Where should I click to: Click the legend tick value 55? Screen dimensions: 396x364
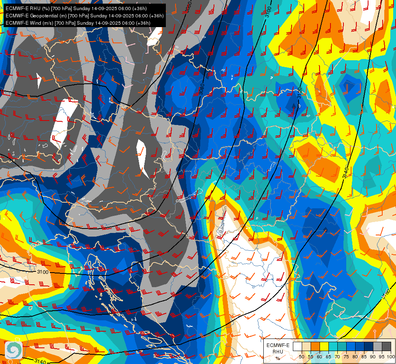tap(310, 357)
